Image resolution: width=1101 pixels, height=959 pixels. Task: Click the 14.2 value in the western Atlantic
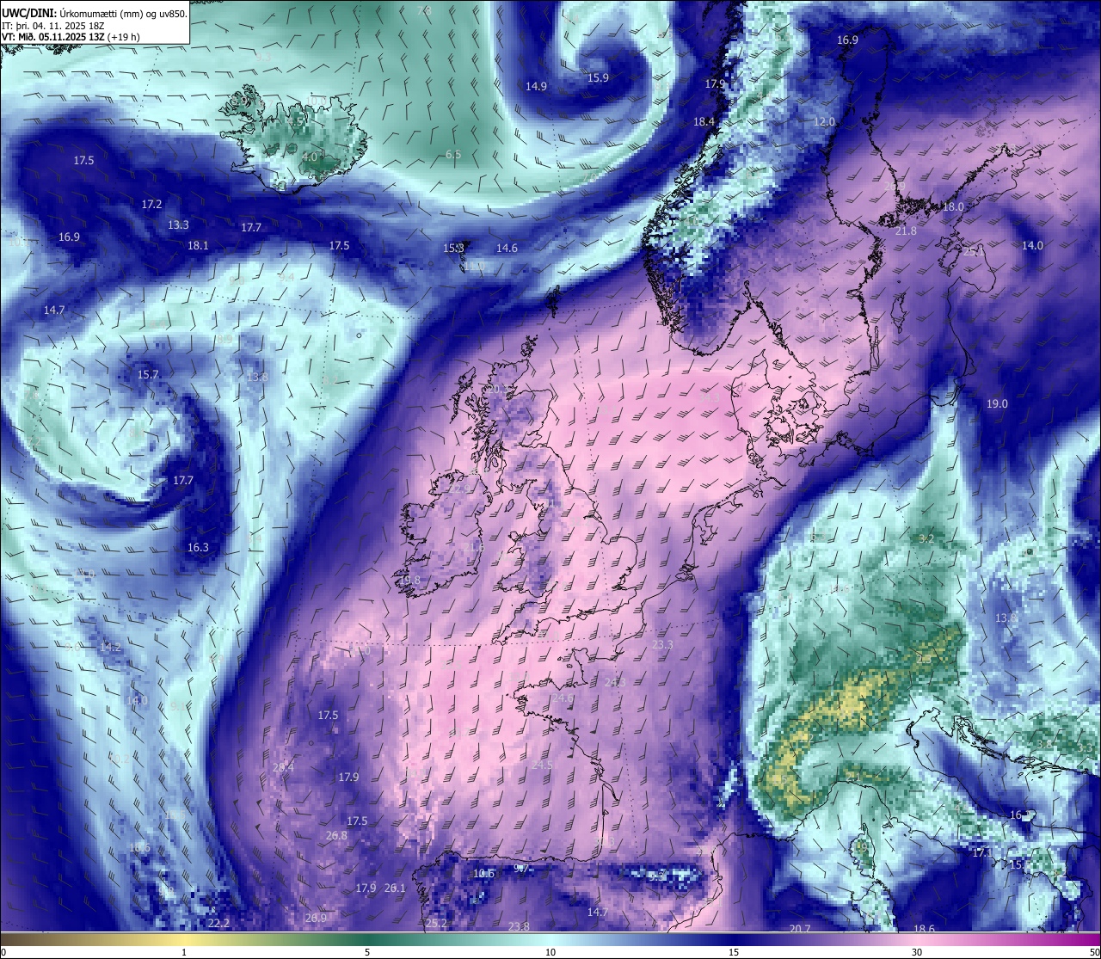[x=110, y=648]
